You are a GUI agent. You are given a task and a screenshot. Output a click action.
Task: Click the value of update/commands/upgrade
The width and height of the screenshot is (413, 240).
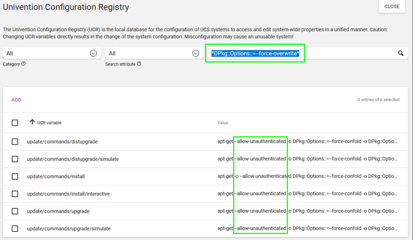(x=307, y=211)
